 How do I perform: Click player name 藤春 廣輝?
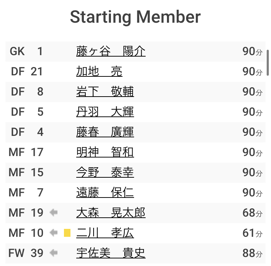pos(105,132)
